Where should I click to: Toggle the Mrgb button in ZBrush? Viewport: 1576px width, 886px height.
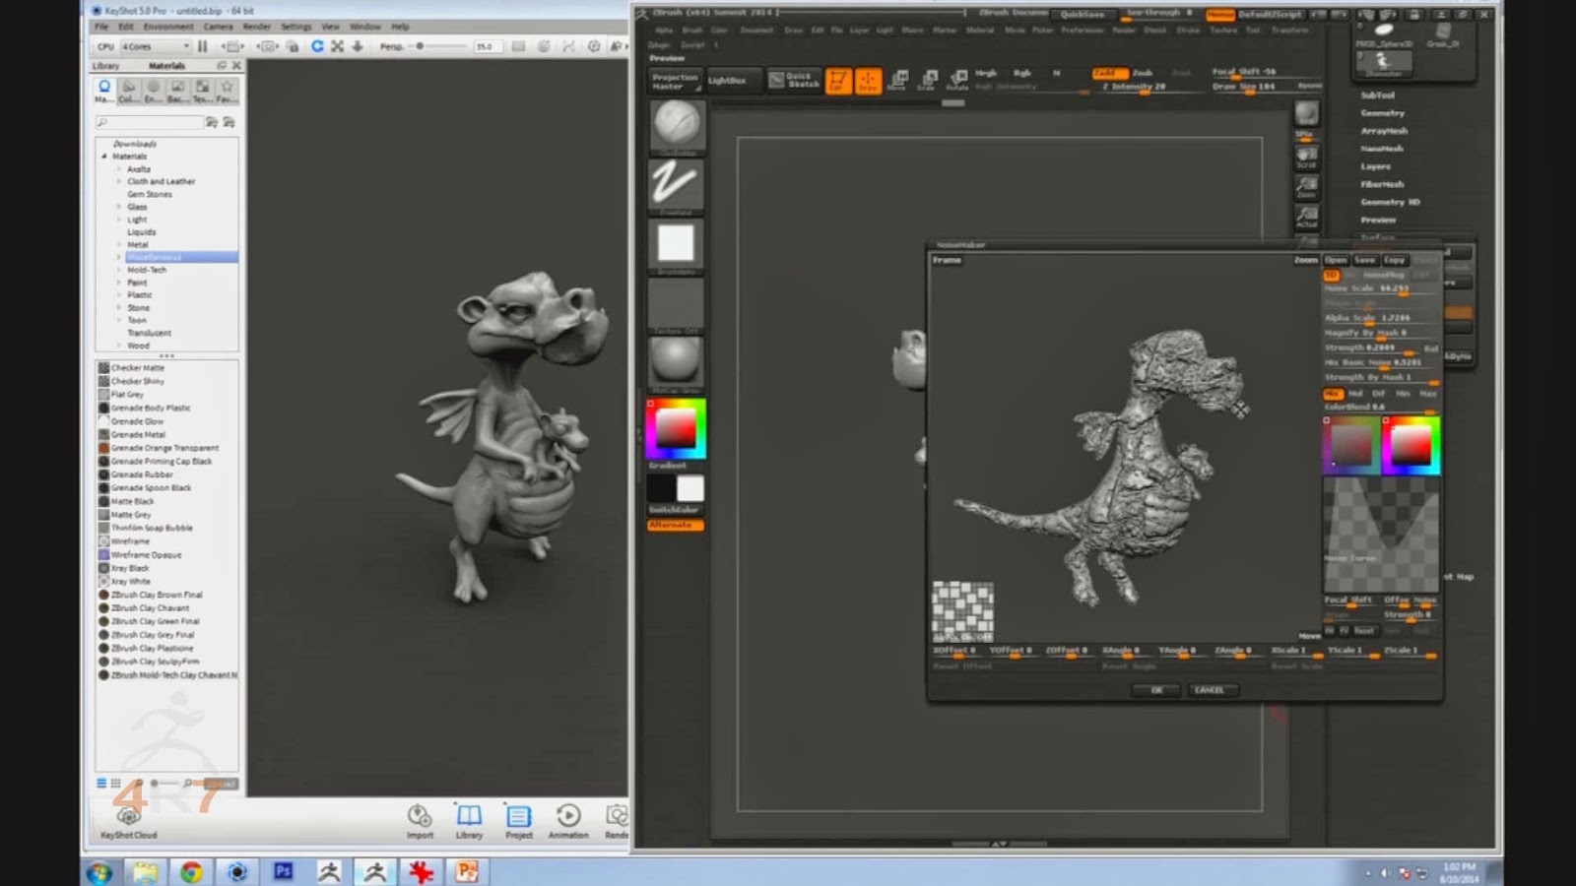pos(986,73)
